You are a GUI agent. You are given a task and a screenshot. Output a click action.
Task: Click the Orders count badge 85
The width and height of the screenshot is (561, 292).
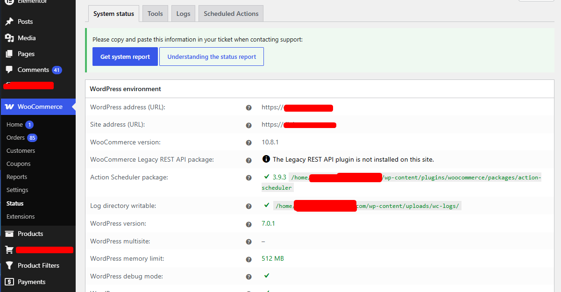pos(32,138)
